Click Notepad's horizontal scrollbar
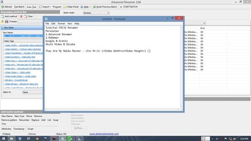The width and height of the screenshot is (251, 141). (x=112, y=109)
